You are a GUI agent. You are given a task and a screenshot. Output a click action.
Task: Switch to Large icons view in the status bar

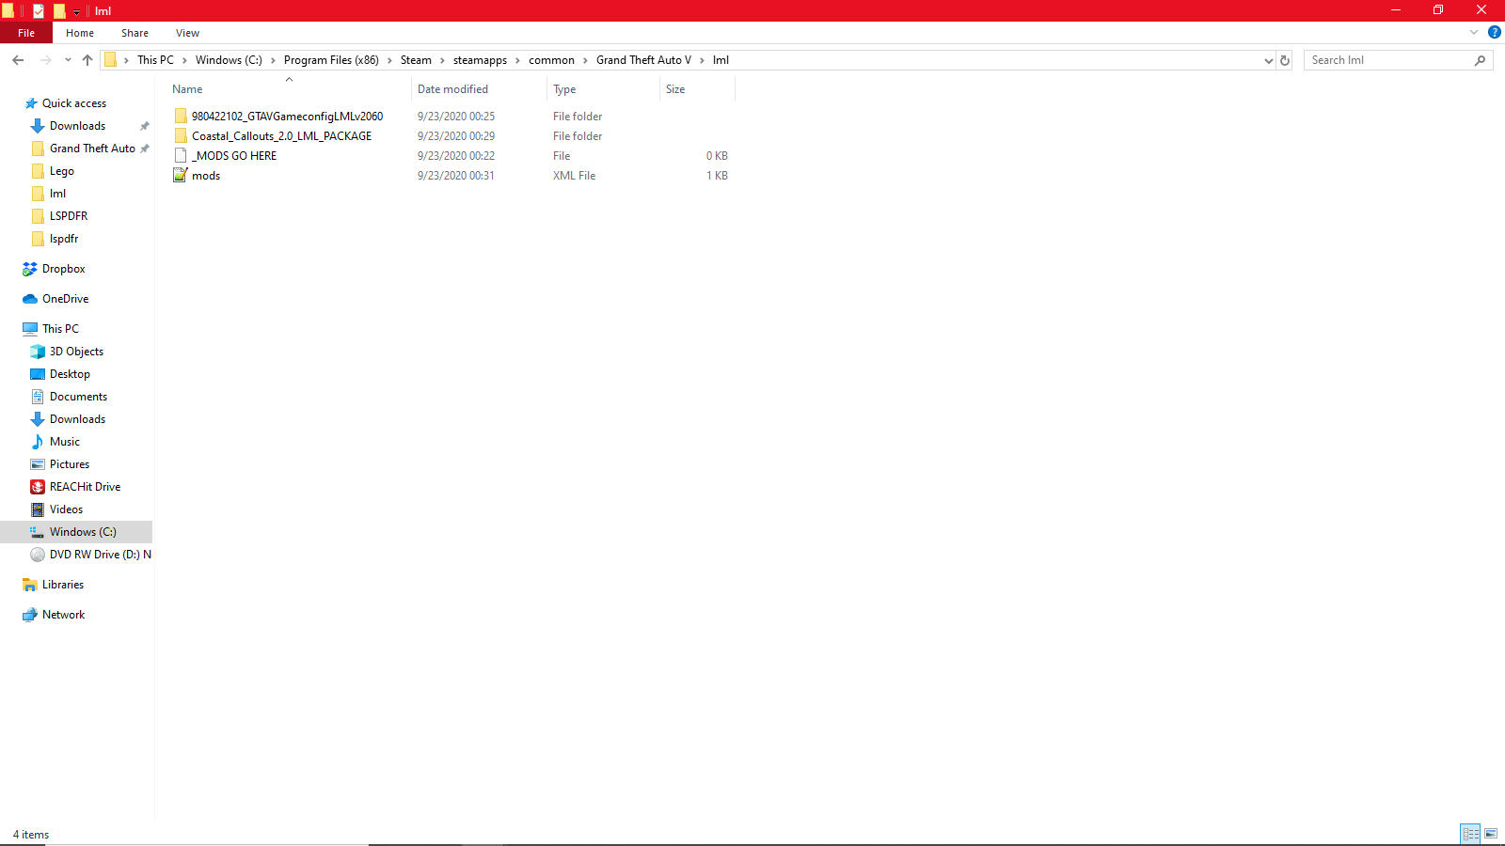[x=1491, y=834]
